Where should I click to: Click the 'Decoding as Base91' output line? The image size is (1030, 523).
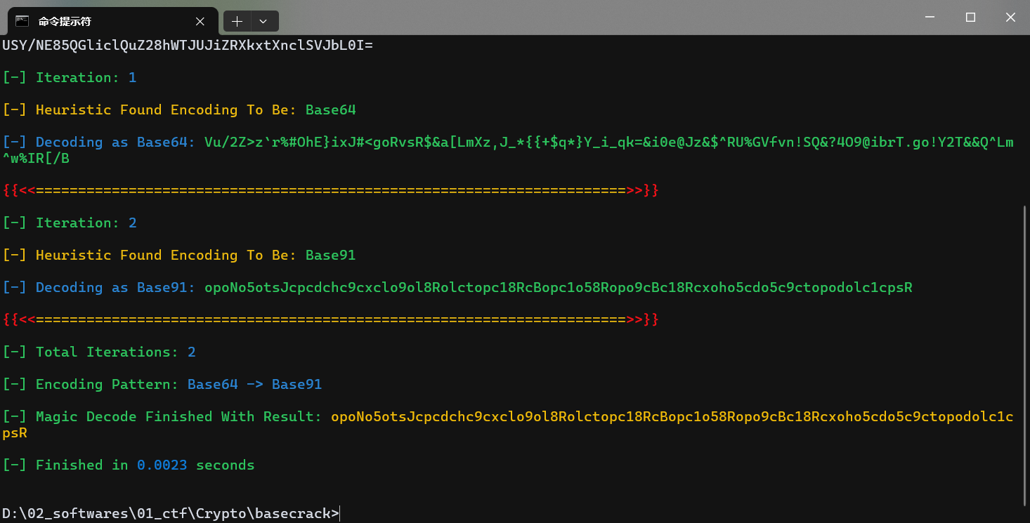tap(457, 288)
